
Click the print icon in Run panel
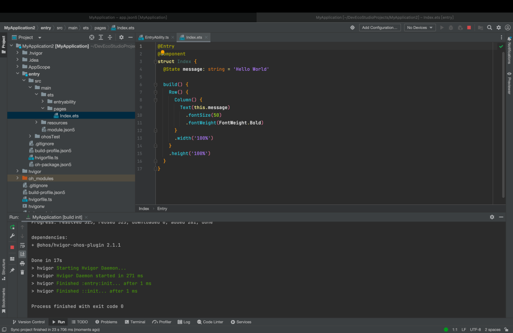(22, 263)
